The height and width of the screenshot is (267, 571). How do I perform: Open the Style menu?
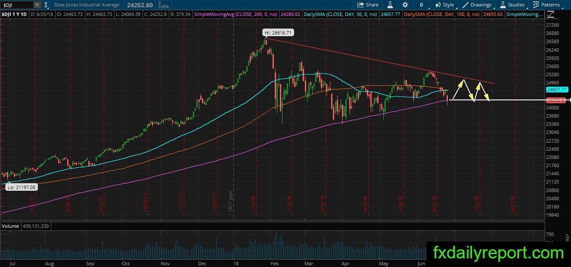point(445,5)
